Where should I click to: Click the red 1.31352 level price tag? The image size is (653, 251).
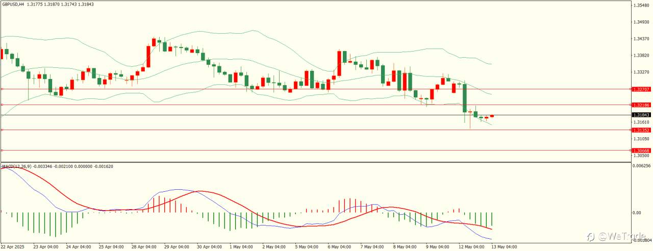pyautogui.click(x=641, y=130)
